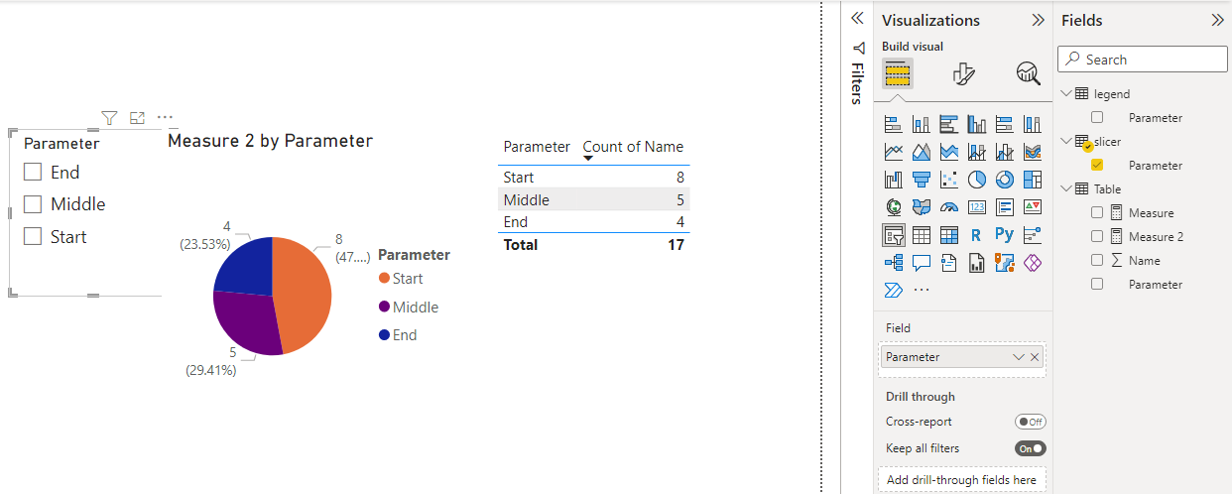Insert the Q&A speech bubble visual
The height and width of the screenshot is (494, 1232).
point(921,263)
